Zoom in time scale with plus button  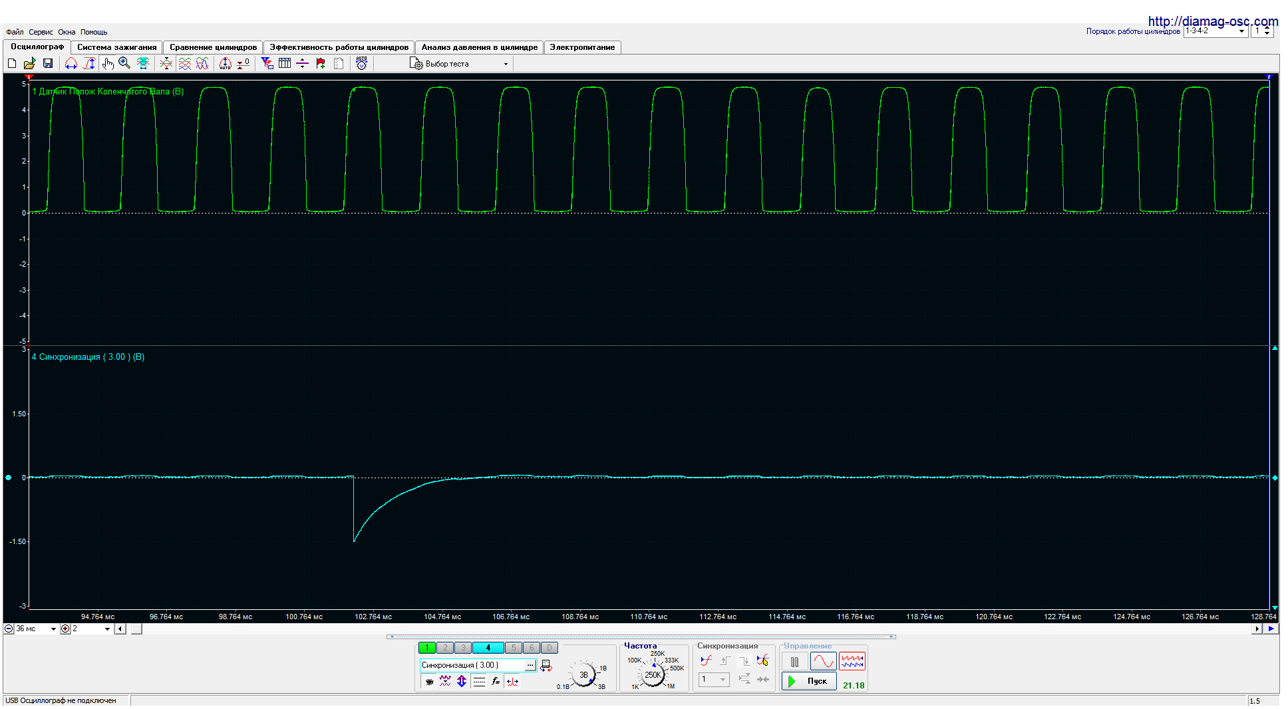click(65, 629)
